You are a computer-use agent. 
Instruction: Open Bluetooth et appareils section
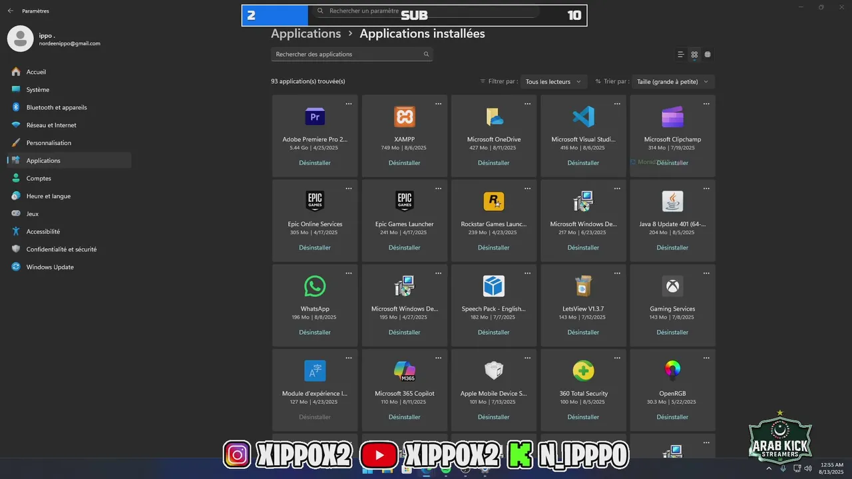pos(69,107)
